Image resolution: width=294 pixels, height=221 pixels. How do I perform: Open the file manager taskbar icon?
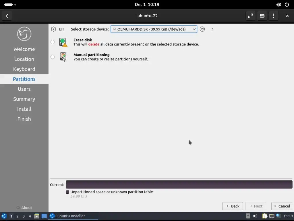coord(37,216)
